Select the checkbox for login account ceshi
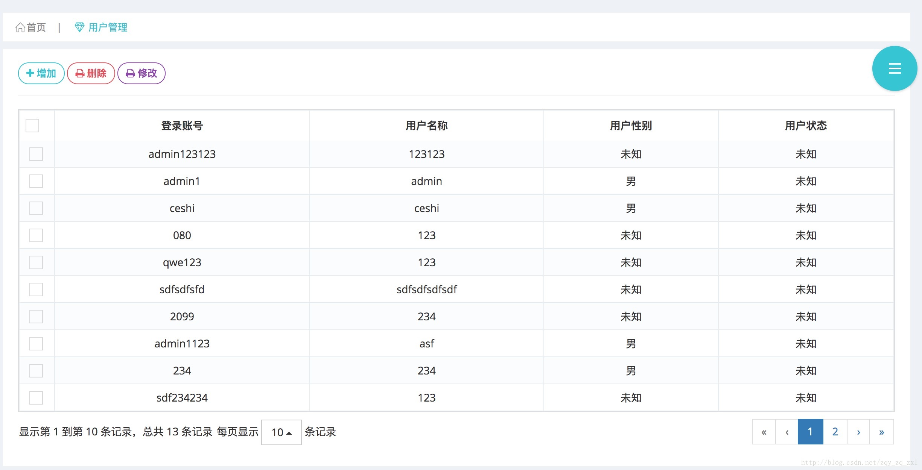The image size is (922, 470). coord(36,208)
